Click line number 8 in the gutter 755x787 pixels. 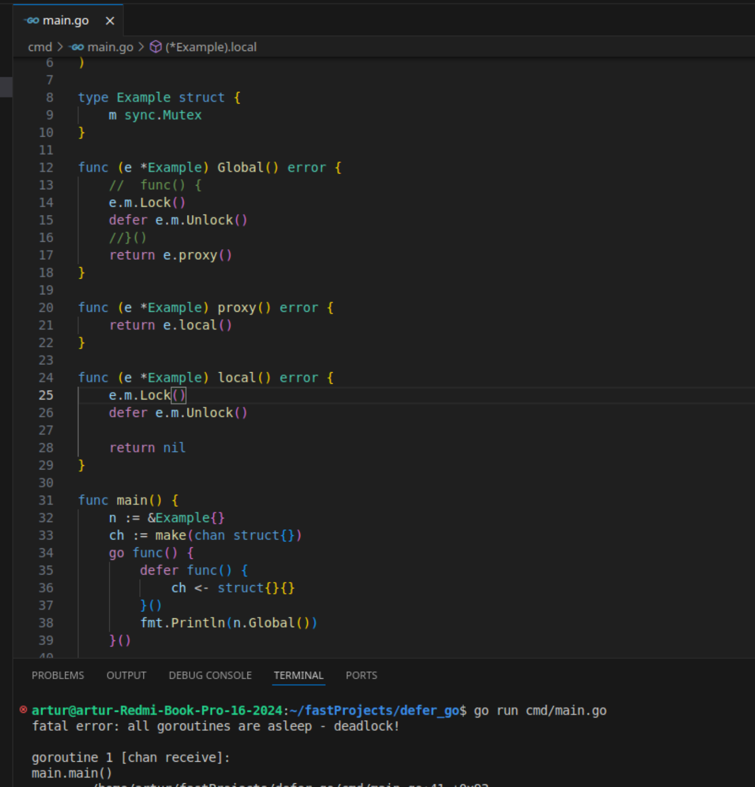coord(49,97)
